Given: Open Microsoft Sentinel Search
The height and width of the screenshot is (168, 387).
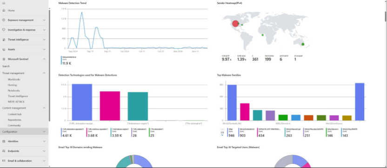Looking at the screenshot, I should point(6,66).
